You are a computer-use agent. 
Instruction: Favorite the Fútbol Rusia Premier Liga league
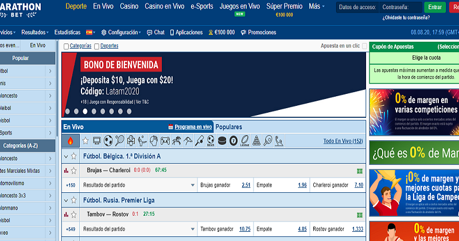[74, 200]
